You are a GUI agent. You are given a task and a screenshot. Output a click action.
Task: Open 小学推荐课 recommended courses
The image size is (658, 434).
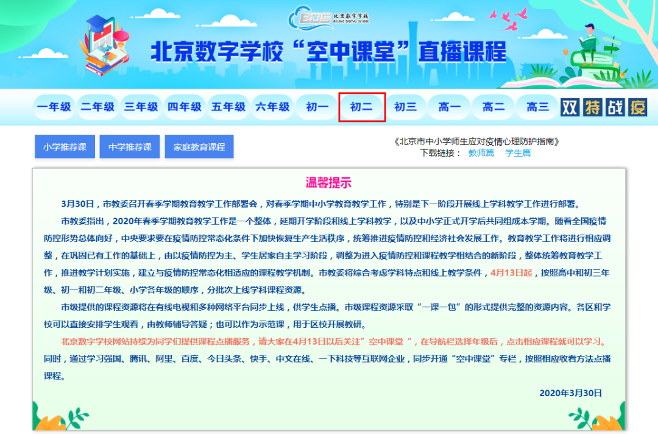pos(65,147)
